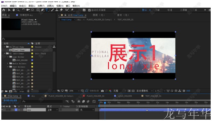Viewport: 212px width, 121px height.
Task: Click the snapshot camera icon in viewer
Action: (102, 91)
